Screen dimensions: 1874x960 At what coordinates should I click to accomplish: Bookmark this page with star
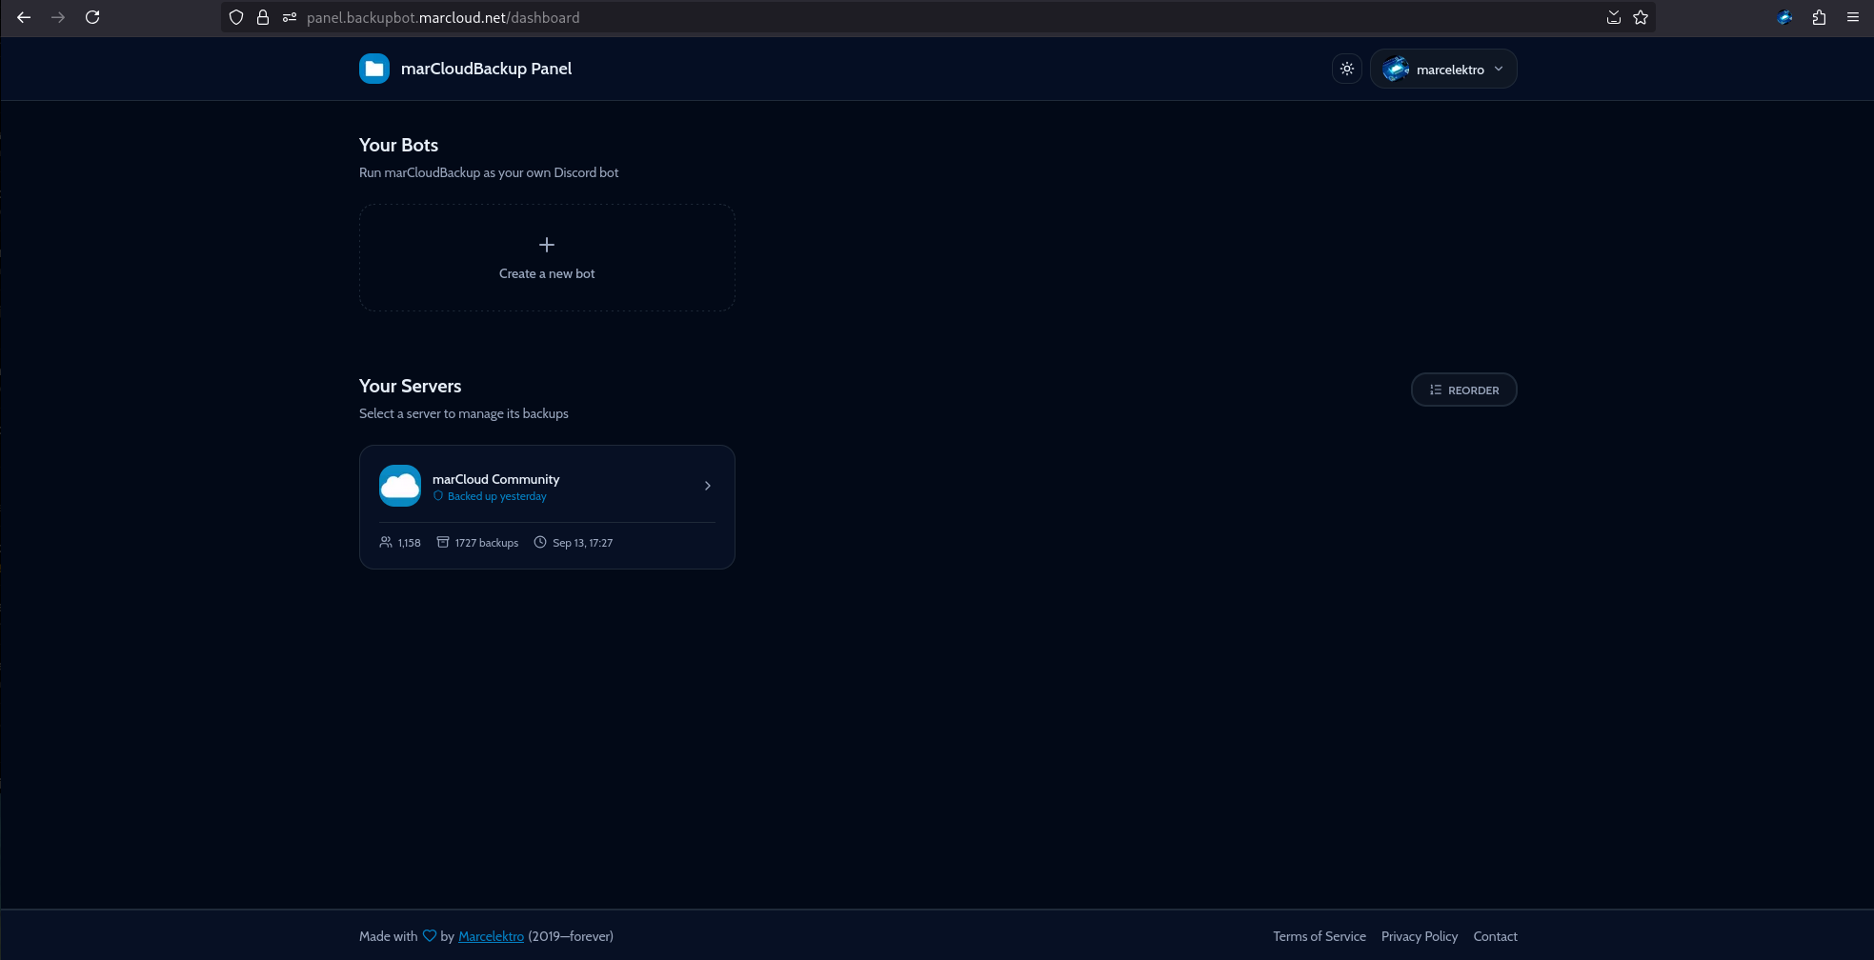[x=1641, y=17]
